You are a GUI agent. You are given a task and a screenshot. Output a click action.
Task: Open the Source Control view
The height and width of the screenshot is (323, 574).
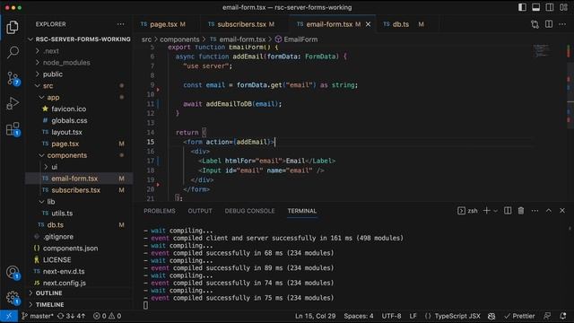point(13,78)
